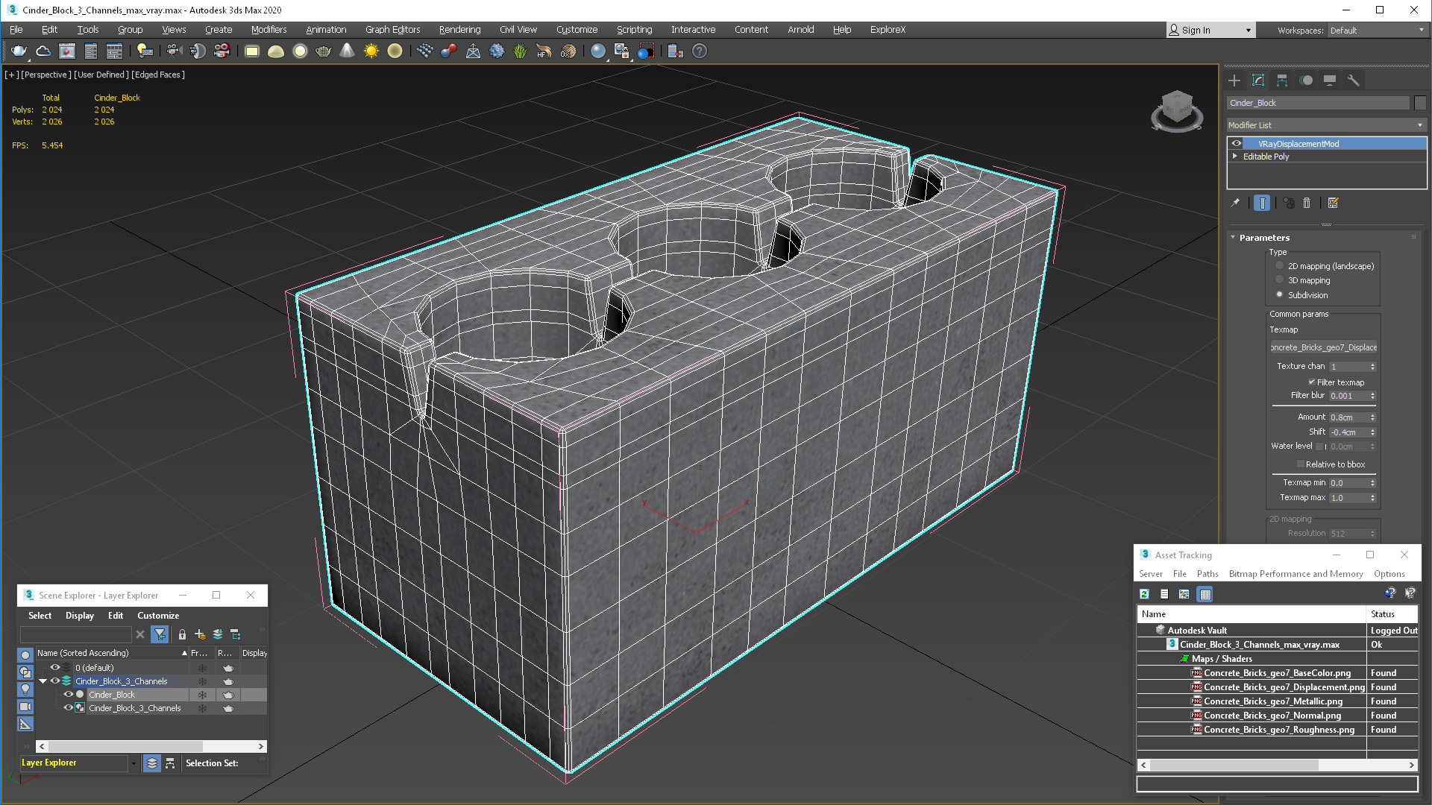Open the Hierarchy tab in Command Panel
The image size is (1432, 805).
pyautogui.click(x=1282, y=80)
